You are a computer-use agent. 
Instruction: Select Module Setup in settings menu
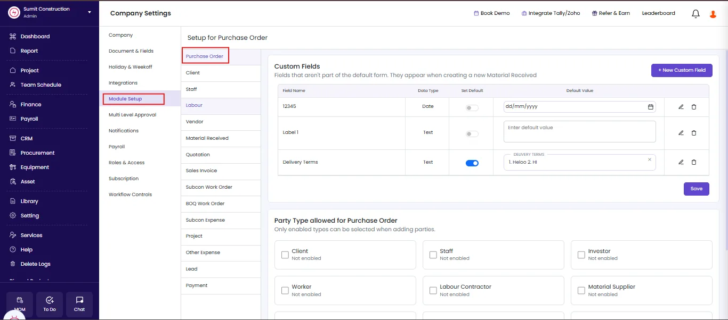pos(125,99)
